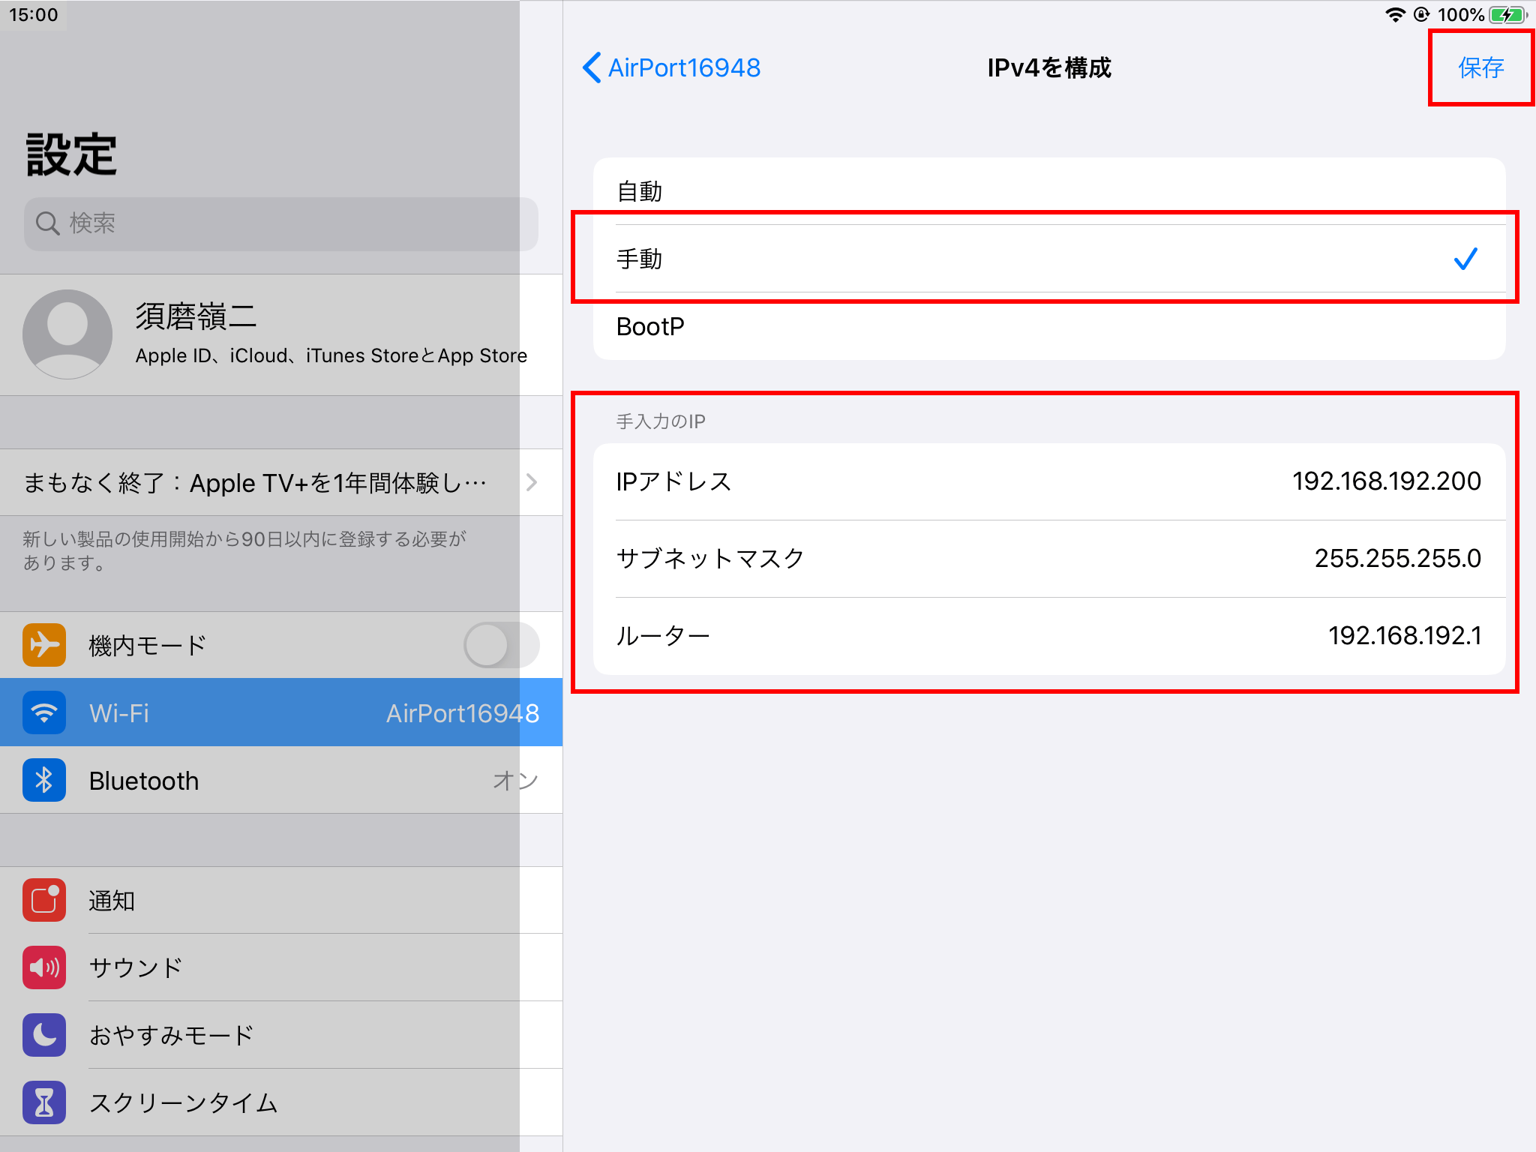Open Bluetooth settings row
This screenshot has height=1152, width=1536.
pos(281,780)
